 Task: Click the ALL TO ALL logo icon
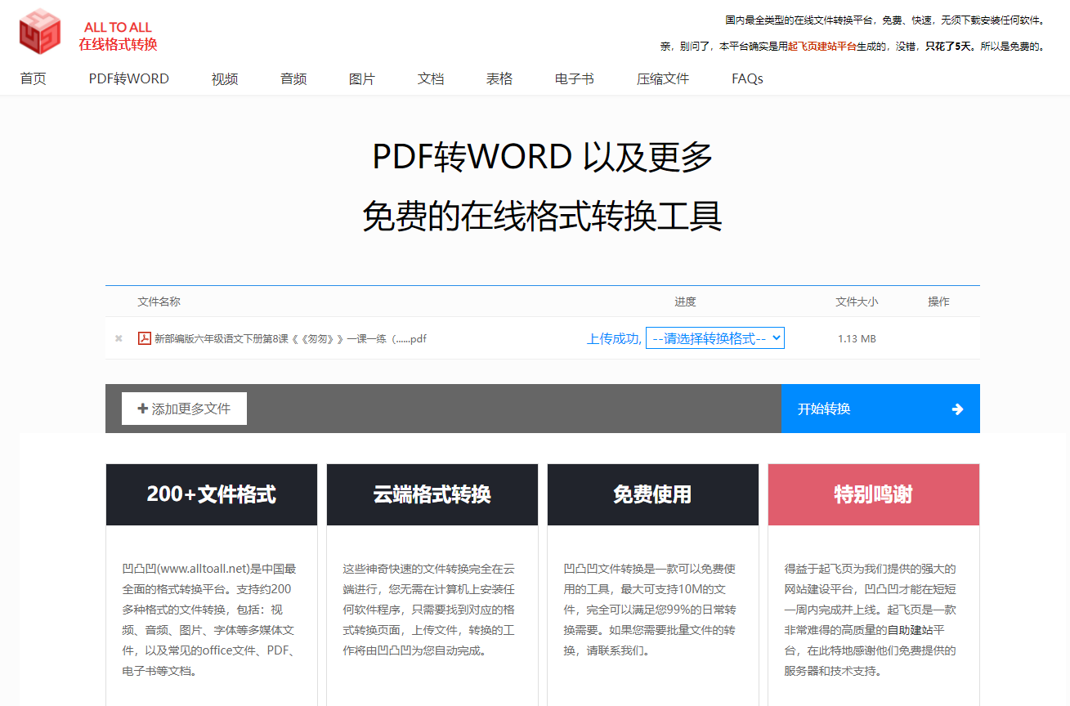click(x=39, y=31)
